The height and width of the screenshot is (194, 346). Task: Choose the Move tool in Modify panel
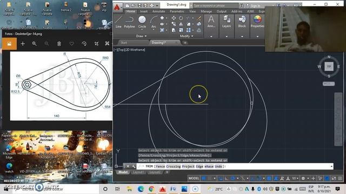click(x=174, y=18)
